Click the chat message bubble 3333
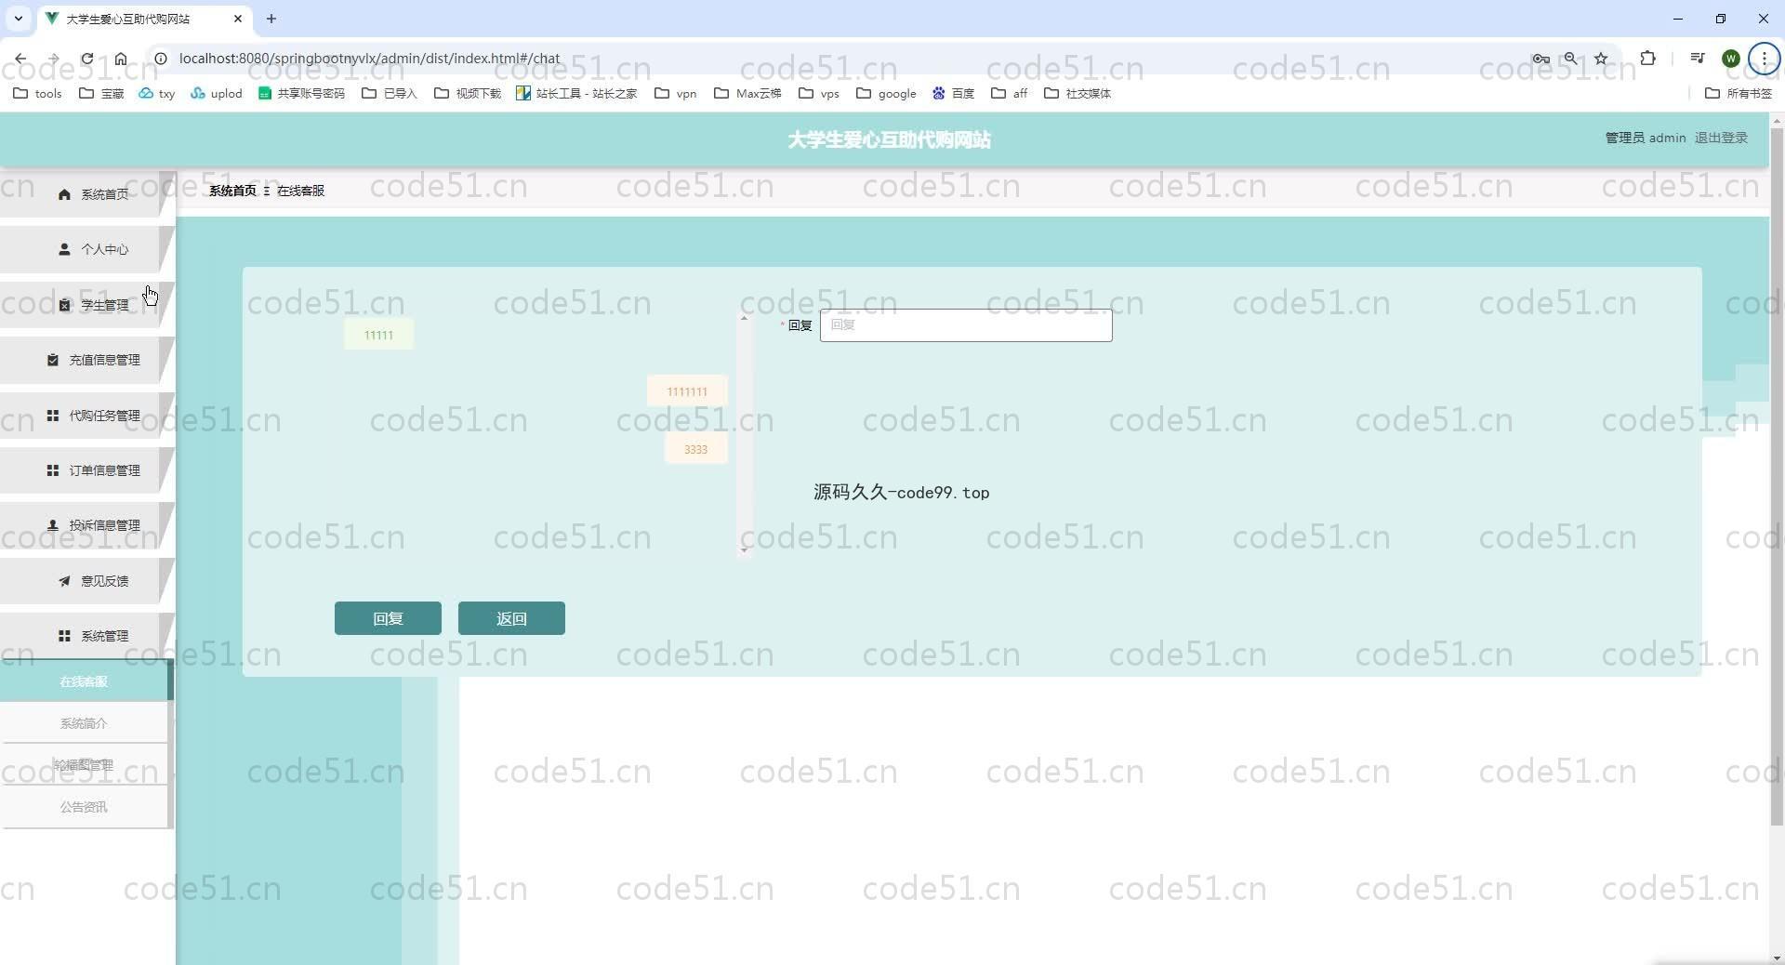 (x=695, y=449)
